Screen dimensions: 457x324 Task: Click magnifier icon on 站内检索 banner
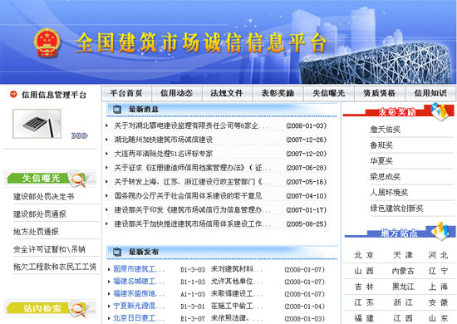coord(78,309)
